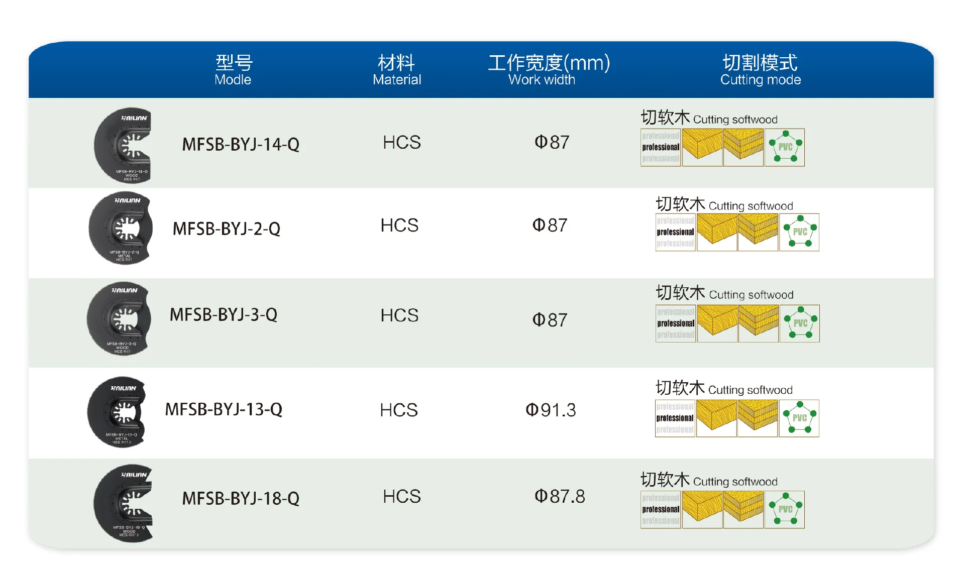Click the PVC icon in the MFSB-BYJ-3-Q row
Image resolution: width=957 pixels, height=563 pixels.
[799, 323]
